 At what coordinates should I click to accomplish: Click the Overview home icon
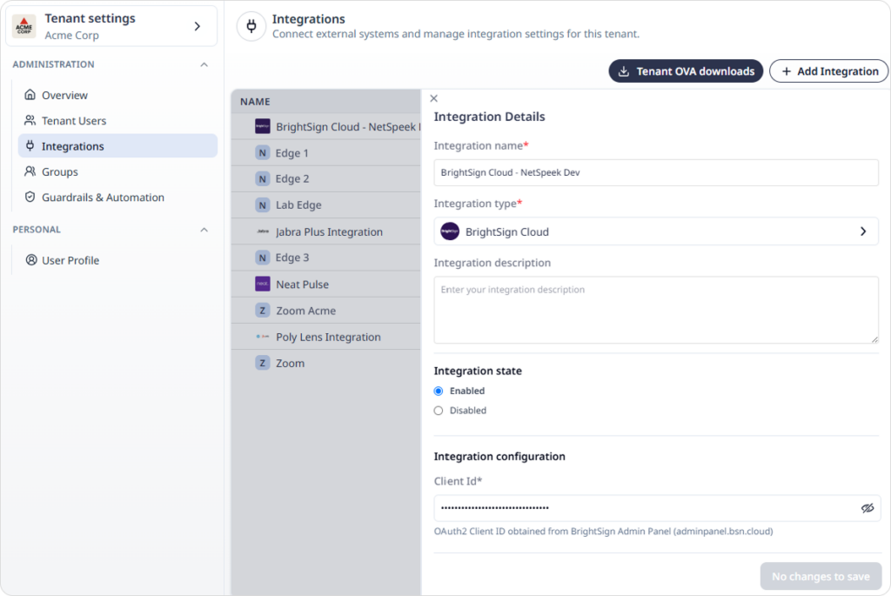pos(30,95)
